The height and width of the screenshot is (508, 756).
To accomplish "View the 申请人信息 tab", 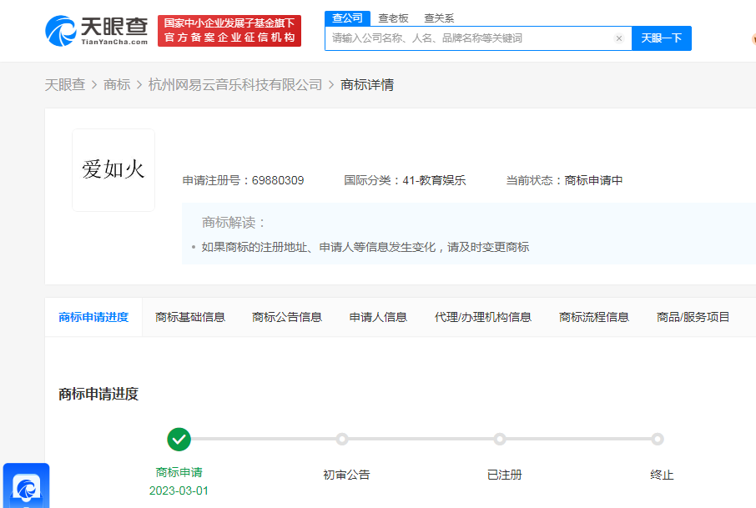I will pos(378,317).
